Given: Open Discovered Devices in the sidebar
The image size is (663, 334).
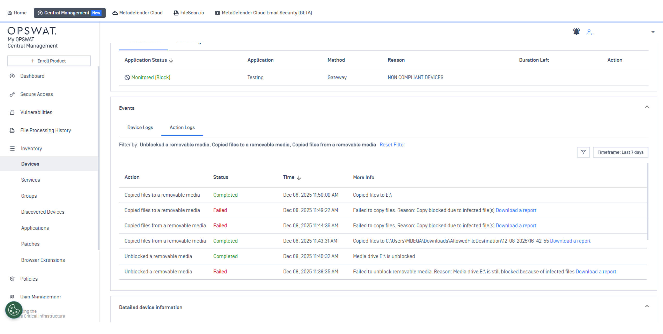Looking at the screenshot, I should click(x=43, y=212).
